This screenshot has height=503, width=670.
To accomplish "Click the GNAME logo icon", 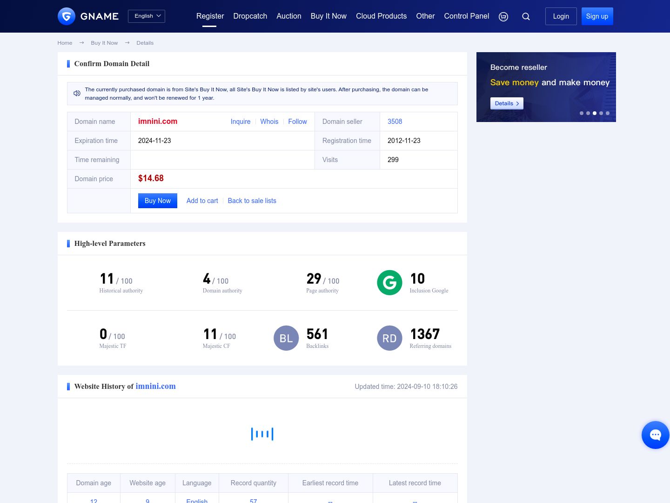I will (x=67, y=16).
